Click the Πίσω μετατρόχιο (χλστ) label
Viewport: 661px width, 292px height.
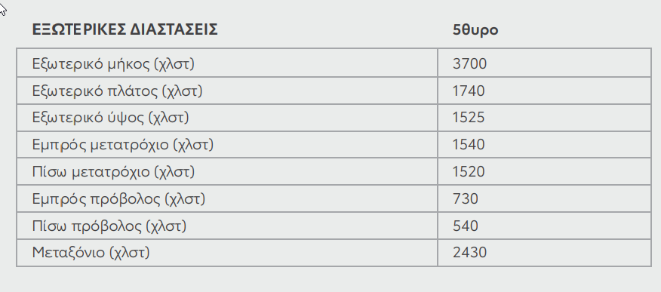[113, 172]
